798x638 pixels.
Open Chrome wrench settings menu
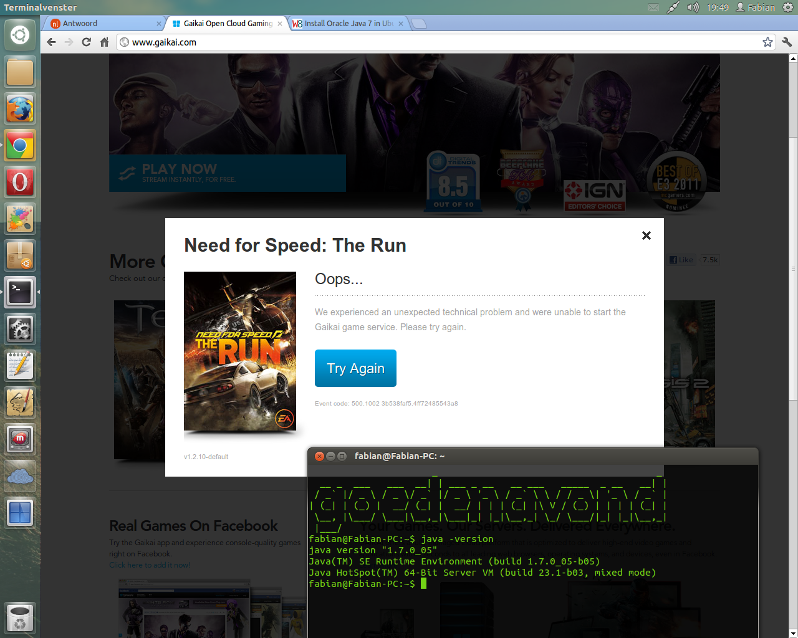coord(787,42)
